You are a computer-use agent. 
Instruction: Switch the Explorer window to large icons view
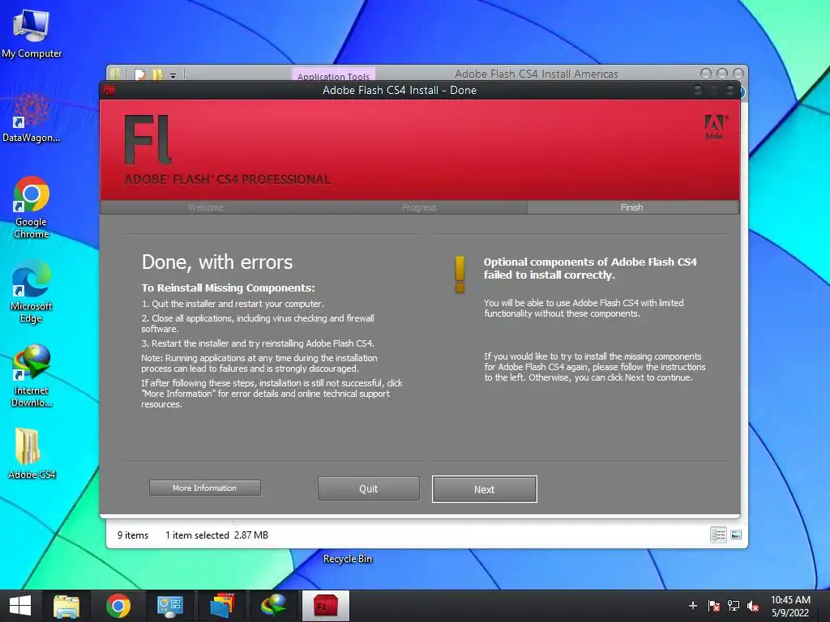(x=736, y=535)
